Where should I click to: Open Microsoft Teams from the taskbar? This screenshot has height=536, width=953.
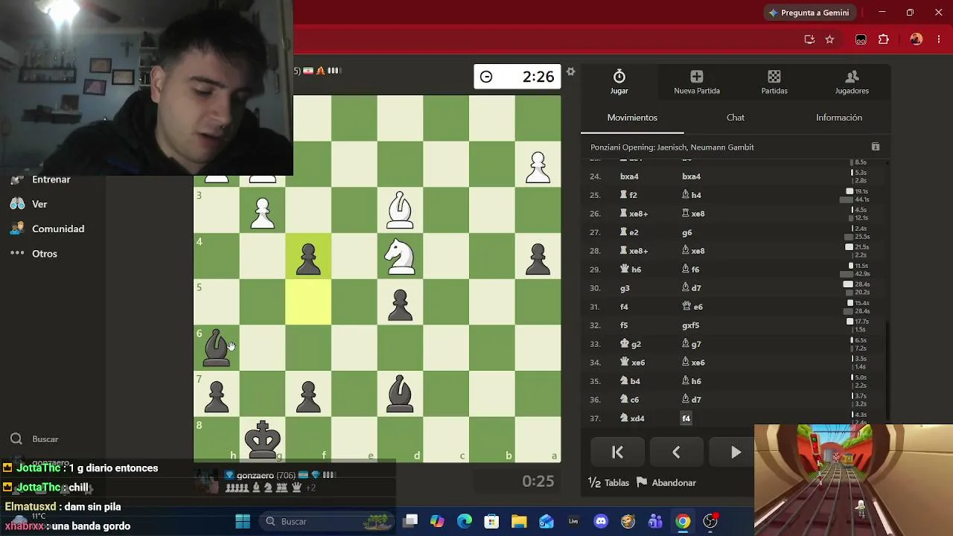(655, 521)
